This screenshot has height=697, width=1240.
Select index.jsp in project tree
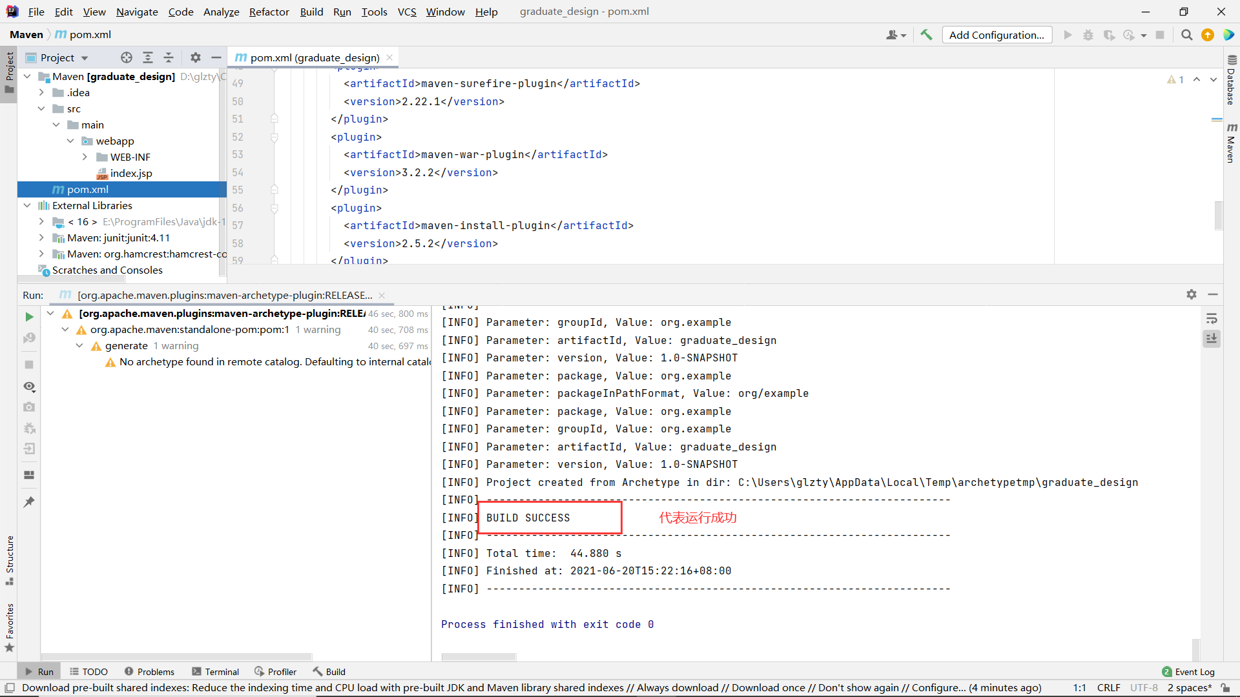pos(130,173)
